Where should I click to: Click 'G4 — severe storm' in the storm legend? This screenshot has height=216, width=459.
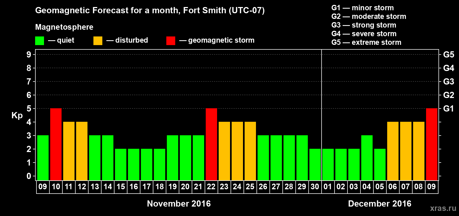364,34
